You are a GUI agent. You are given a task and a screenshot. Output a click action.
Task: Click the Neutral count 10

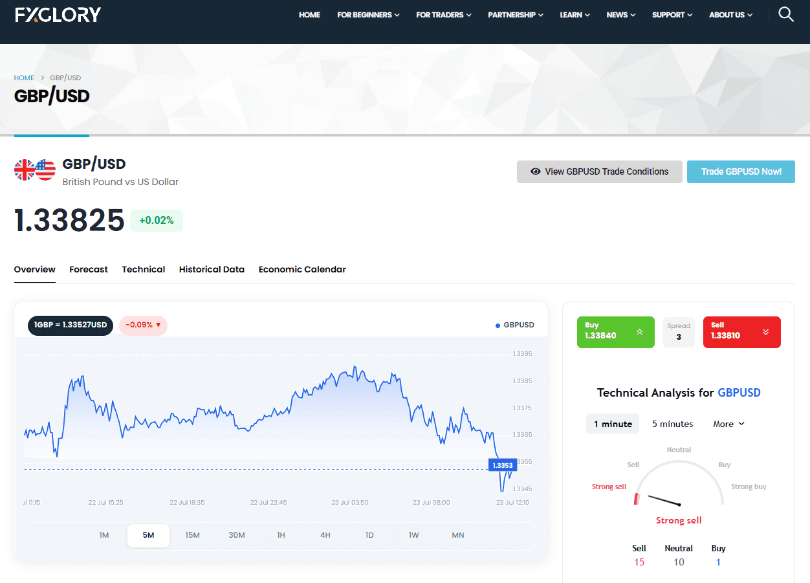tap(679, 562)
